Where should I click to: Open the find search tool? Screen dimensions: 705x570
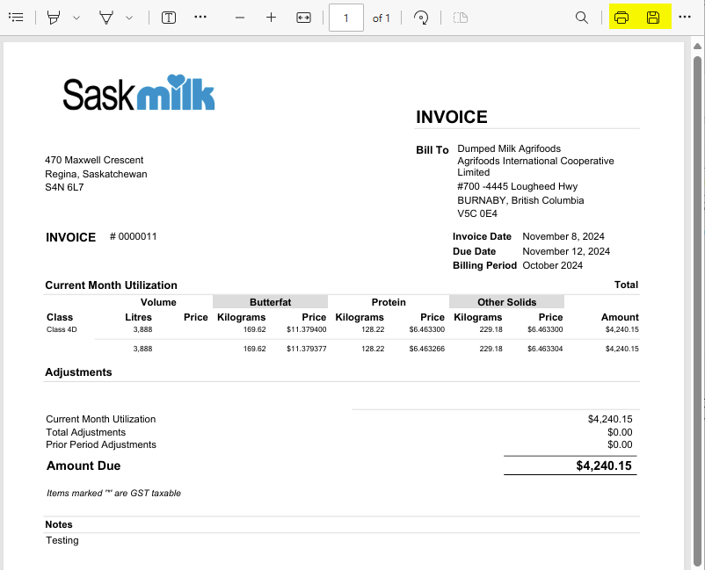coord(581,18)
